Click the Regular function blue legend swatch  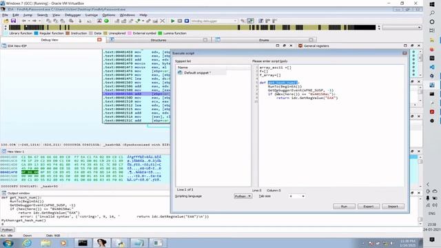[x=36, y=33]
